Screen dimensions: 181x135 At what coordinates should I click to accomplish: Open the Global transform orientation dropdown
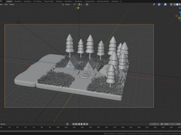(67, 4)
